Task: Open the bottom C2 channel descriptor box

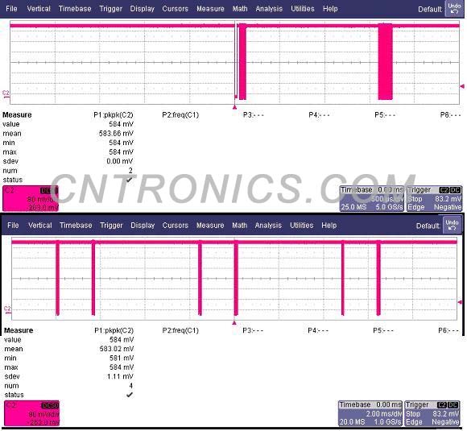Action: pyautogui.click(x=32, y=413)
